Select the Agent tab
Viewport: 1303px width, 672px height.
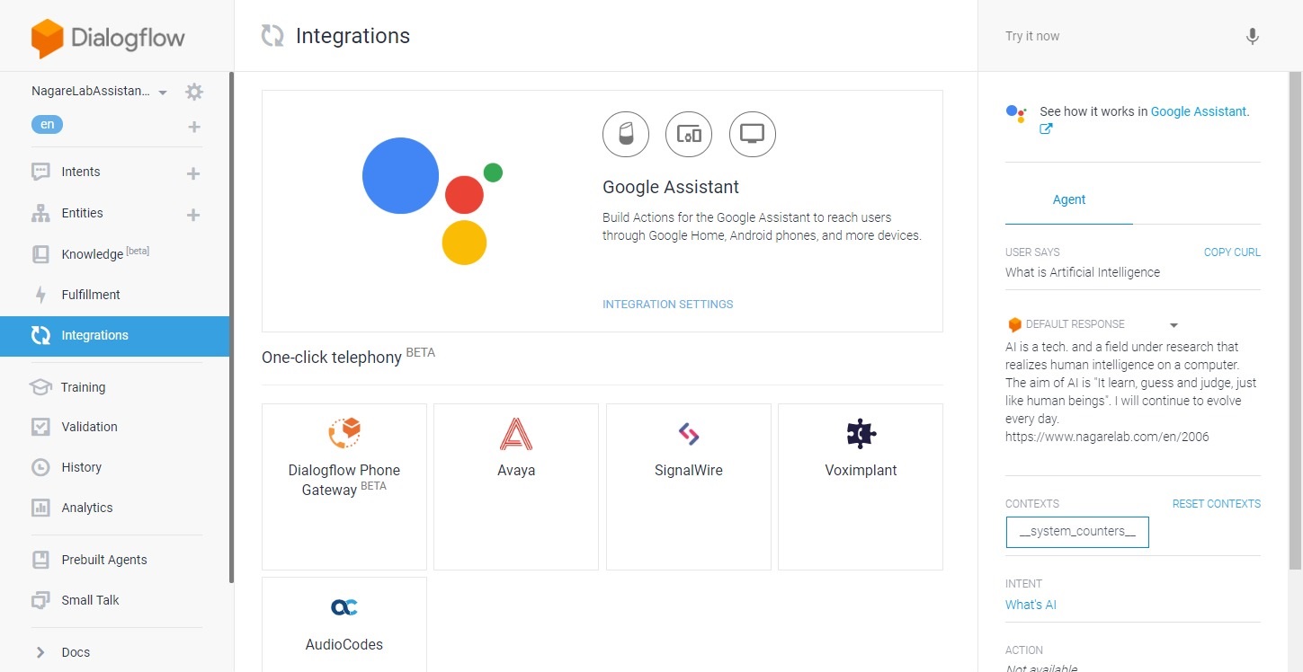point(1069,200)
